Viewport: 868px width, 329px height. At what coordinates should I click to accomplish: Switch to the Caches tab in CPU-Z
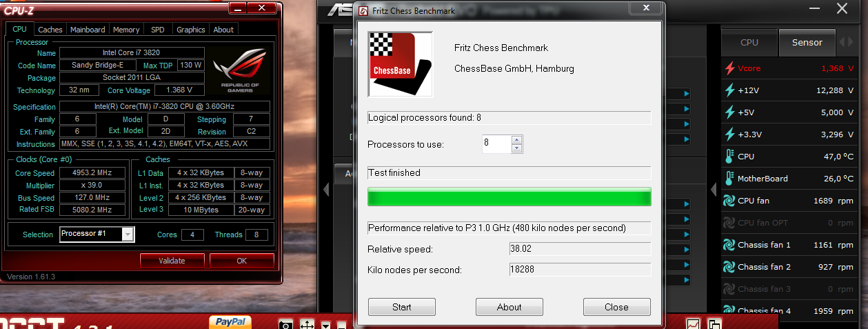pyautogui.click(x=50, y=30)
